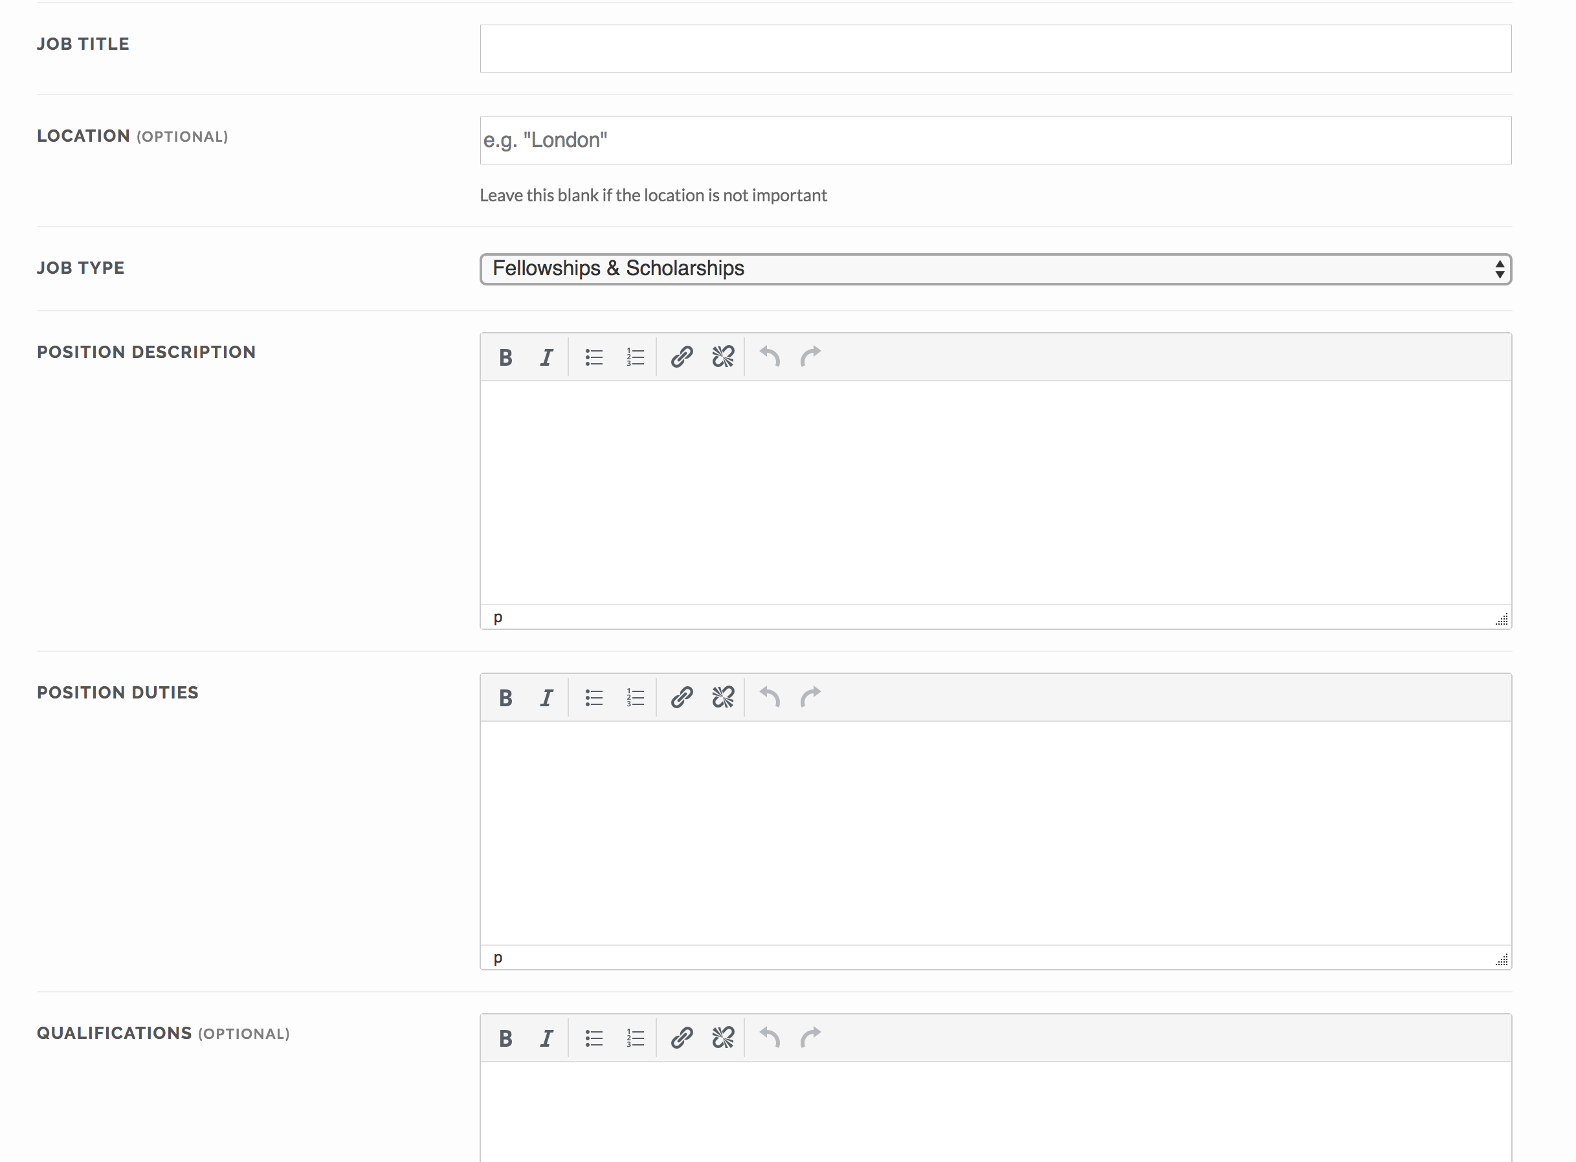Click the Job Title label
Viewport: 1576px width, 1162px height.
(83, 43)
